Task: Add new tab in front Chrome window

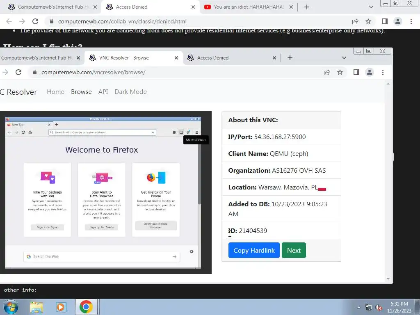Action: (290, 58)
